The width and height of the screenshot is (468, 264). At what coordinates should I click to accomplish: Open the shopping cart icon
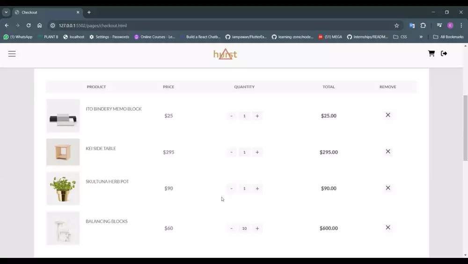pyautogui.click(x=431, y=53)
